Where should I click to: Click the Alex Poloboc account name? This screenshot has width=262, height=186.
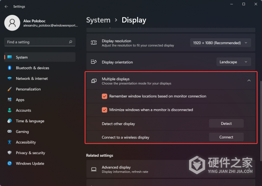click(34, 21)
